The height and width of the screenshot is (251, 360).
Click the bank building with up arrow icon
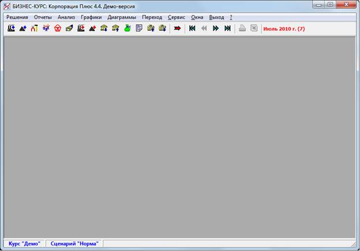pyautogui.click(x=116, y=28)
